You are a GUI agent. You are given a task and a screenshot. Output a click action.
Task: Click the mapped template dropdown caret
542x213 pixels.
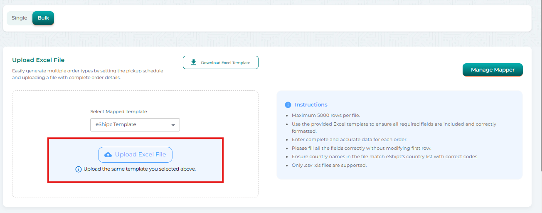[x=173, y=125]
